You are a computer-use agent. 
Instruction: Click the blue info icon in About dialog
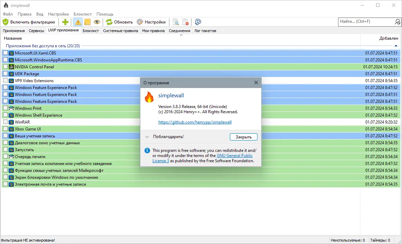[147, 150]
